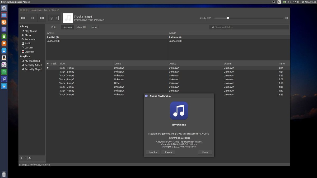Sort by the Track column header

(x=54, y=64)
